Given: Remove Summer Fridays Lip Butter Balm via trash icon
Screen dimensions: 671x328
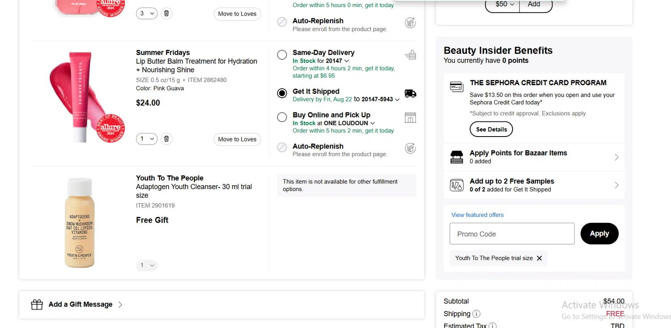Looking at the screenshot, I should point(166,139).
